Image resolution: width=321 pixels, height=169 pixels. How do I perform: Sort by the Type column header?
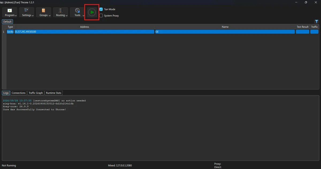click(10, 27)
